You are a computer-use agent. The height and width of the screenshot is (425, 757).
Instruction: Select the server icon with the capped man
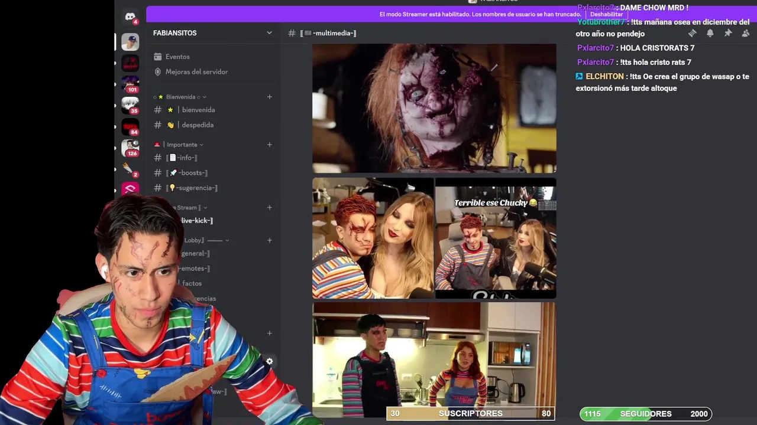pos(130,42)
